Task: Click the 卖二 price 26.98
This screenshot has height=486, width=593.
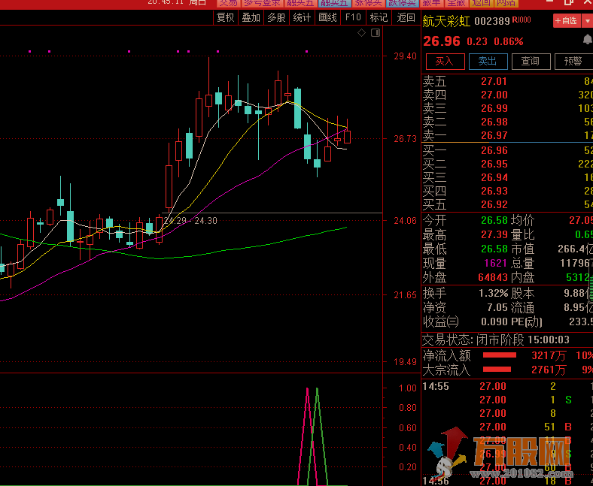Action: pyautogui.click(x=494, y=122)
